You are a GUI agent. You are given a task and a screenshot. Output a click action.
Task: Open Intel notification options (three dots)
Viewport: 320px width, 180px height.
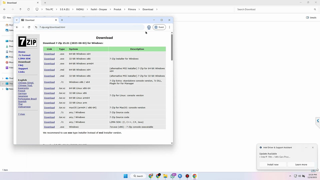[x=306, y=147]
